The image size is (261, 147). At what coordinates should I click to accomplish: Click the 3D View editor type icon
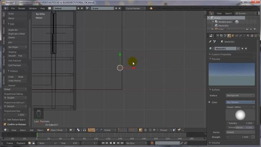(5, 130)
